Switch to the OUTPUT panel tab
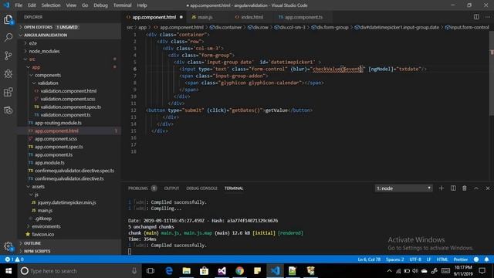This screenshot has width=494, height=278. tap(171, 188)
